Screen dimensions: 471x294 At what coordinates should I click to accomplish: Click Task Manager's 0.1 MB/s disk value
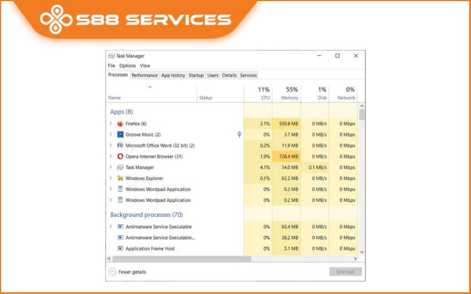point(317,168)
